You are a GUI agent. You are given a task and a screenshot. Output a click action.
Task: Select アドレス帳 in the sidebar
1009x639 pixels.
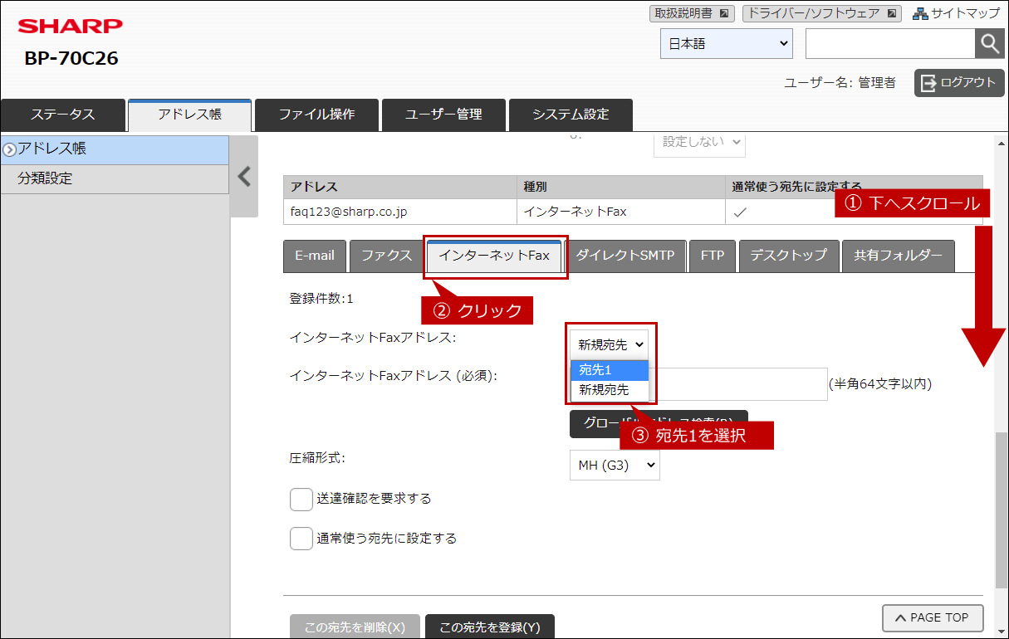pos(115,149)
